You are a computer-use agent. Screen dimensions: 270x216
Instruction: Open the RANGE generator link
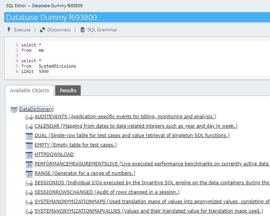point(85,173)
